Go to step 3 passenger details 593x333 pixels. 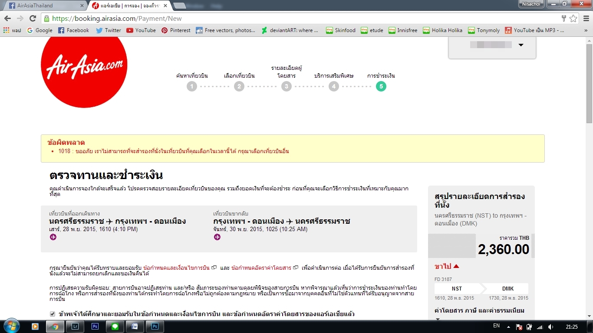click(286, 86)
